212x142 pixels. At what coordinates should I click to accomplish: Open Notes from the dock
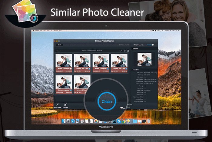click(x=87, y=121)
